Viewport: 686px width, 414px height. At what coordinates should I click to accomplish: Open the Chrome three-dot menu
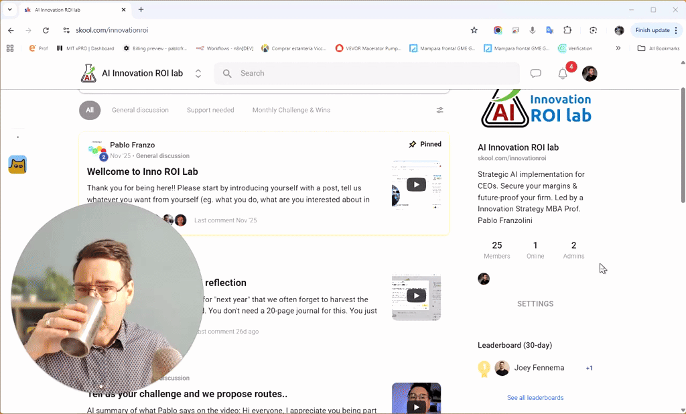676,30
